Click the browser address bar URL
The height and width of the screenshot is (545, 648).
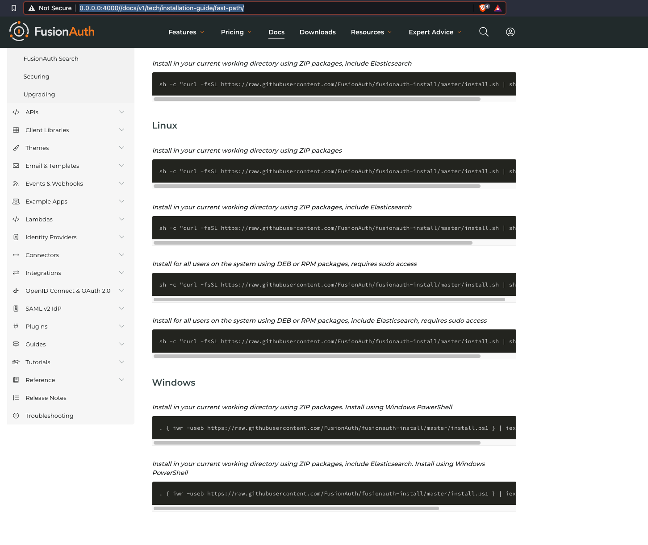(x=162, y=8)
